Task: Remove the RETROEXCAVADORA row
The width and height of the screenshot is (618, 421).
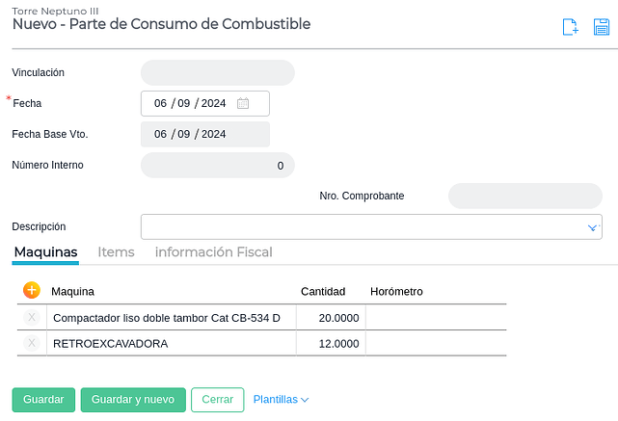Action: pos(32,343)
